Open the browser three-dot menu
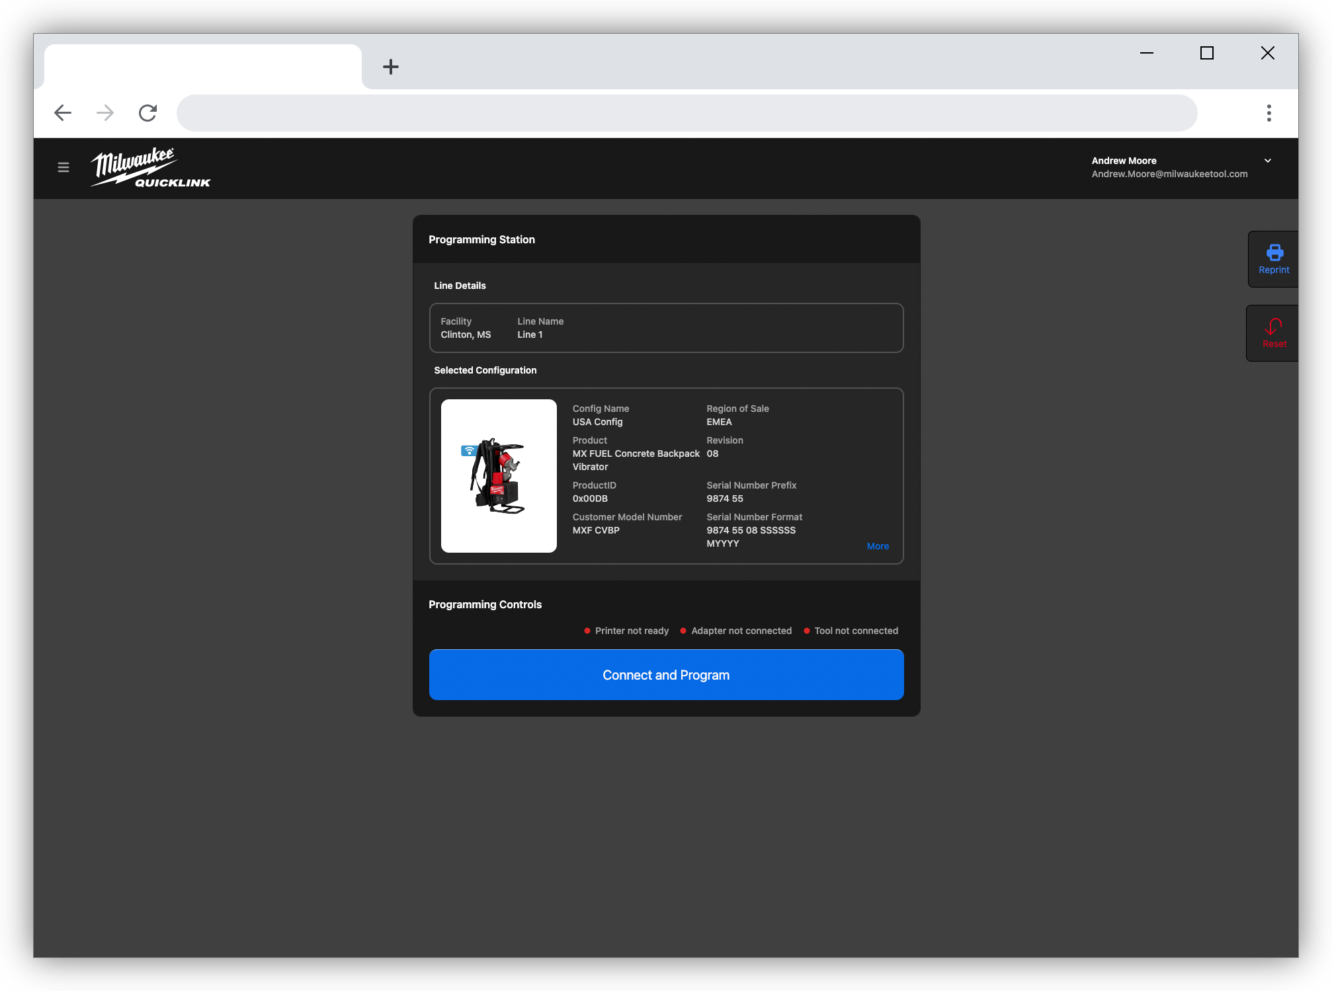 point(1269,113)
